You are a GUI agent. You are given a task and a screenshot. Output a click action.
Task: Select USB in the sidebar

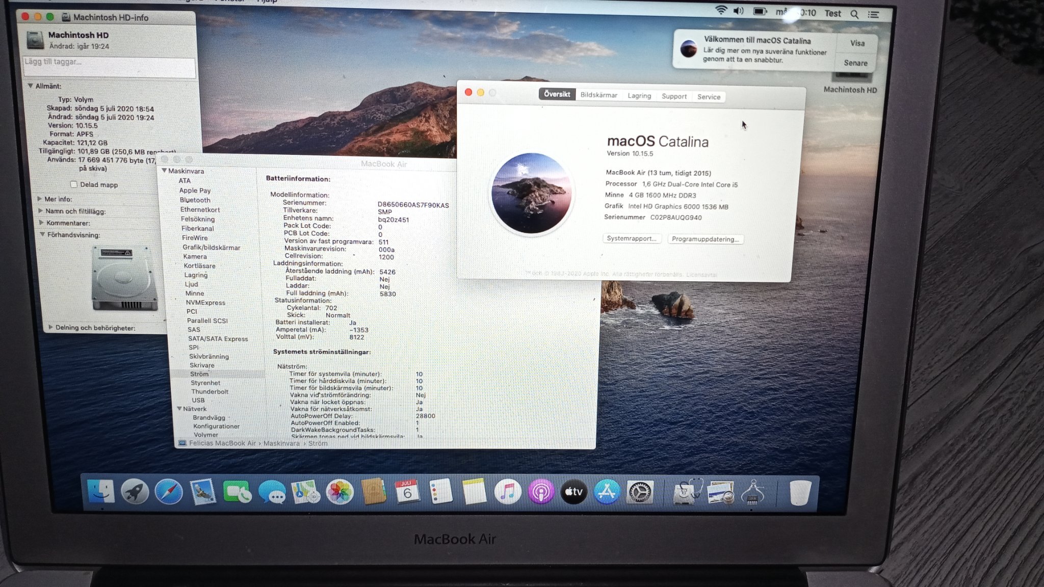pyautogui.click(x=198, y=400)
